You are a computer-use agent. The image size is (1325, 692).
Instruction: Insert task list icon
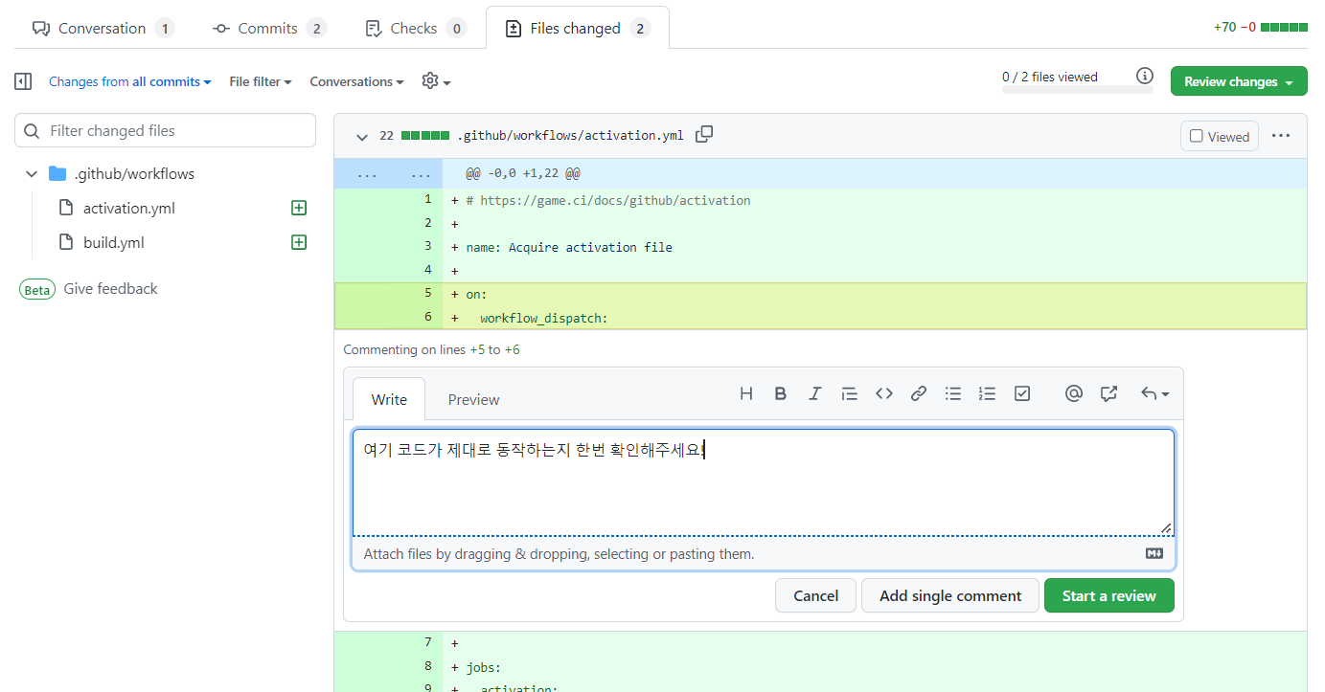[x=1022, y=393]
